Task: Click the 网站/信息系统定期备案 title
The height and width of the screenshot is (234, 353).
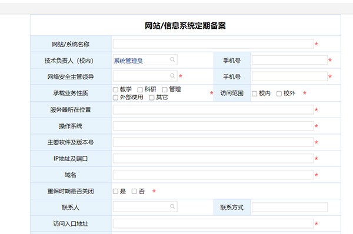Action: click(185, 26)
